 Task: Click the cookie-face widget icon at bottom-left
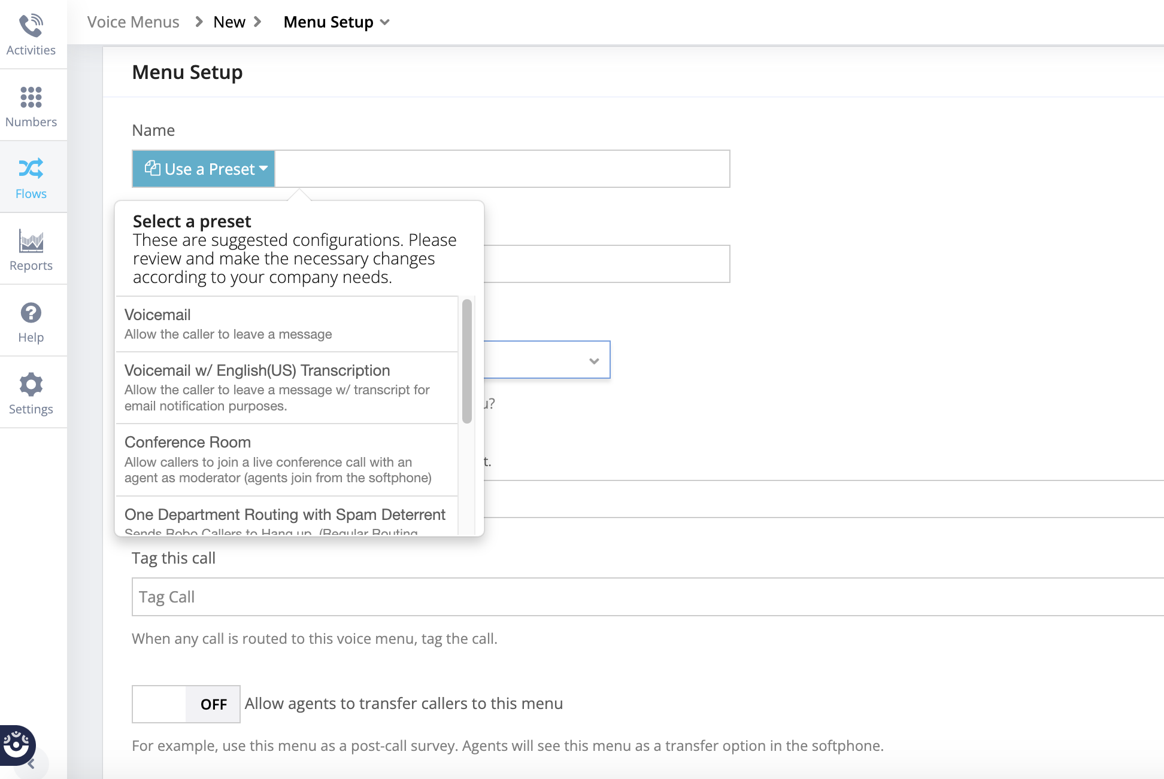16,744
